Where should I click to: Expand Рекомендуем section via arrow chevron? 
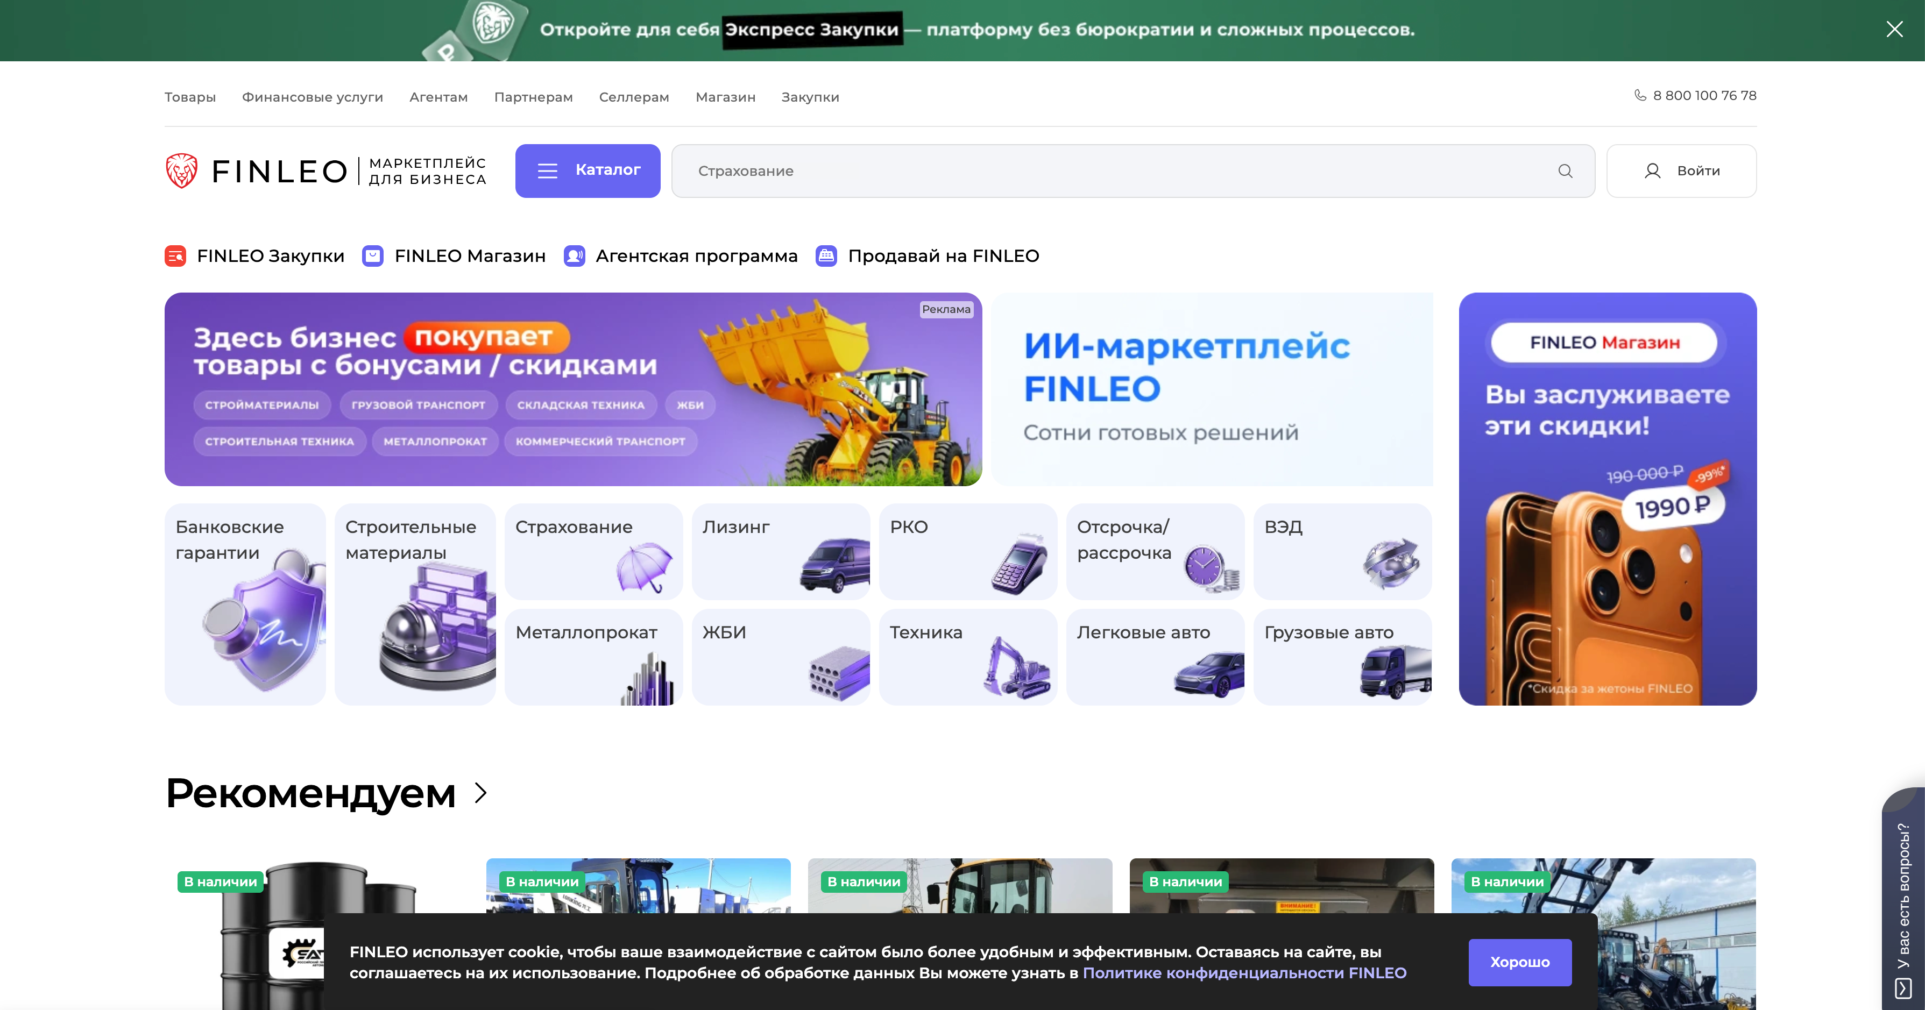[x=481, y=793]
